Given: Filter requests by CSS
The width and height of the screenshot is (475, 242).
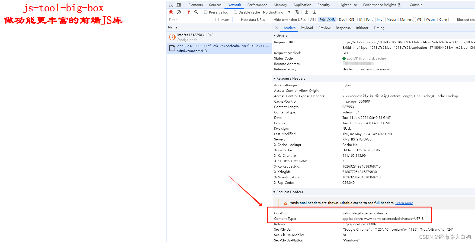Looking at the screenshot, I should (352, 19).
